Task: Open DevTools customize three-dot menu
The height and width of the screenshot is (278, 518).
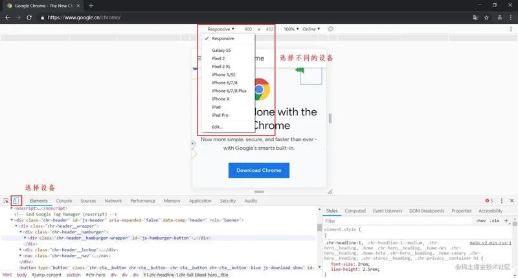Action: coord(501,201)
